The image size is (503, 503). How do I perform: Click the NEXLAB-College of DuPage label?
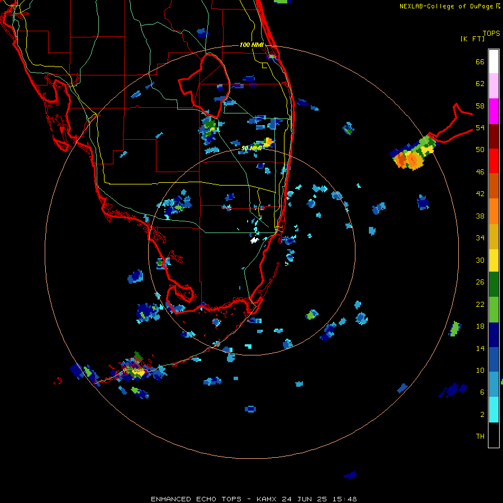449,6
